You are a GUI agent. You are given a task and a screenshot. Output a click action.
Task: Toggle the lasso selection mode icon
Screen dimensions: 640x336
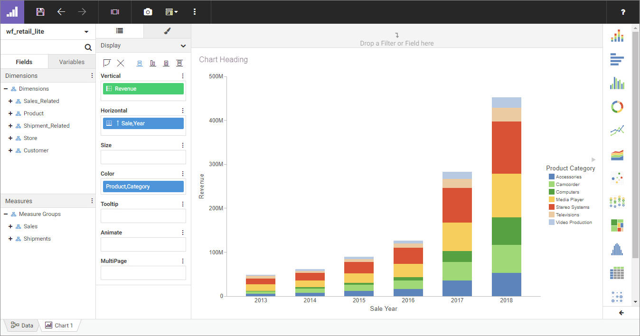point(106,63)
